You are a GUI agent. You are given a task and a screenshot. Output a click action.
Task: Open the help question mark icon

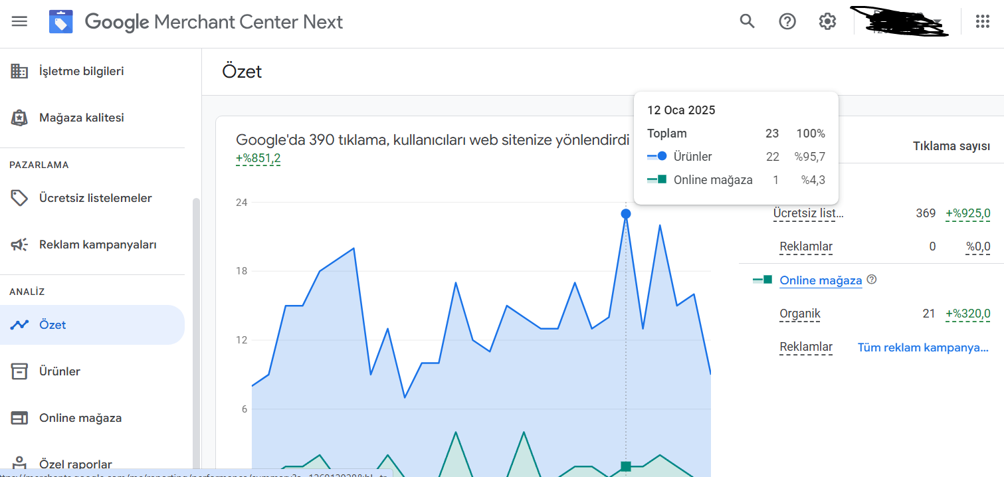[787, 21]
